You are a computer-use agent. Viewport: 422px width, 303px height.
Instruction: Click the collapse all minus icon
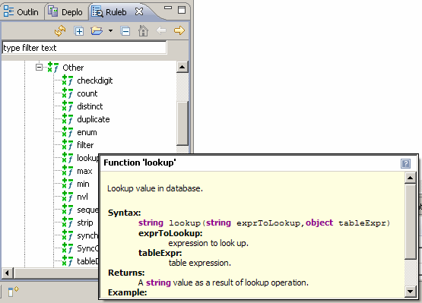tap(125, 31)
